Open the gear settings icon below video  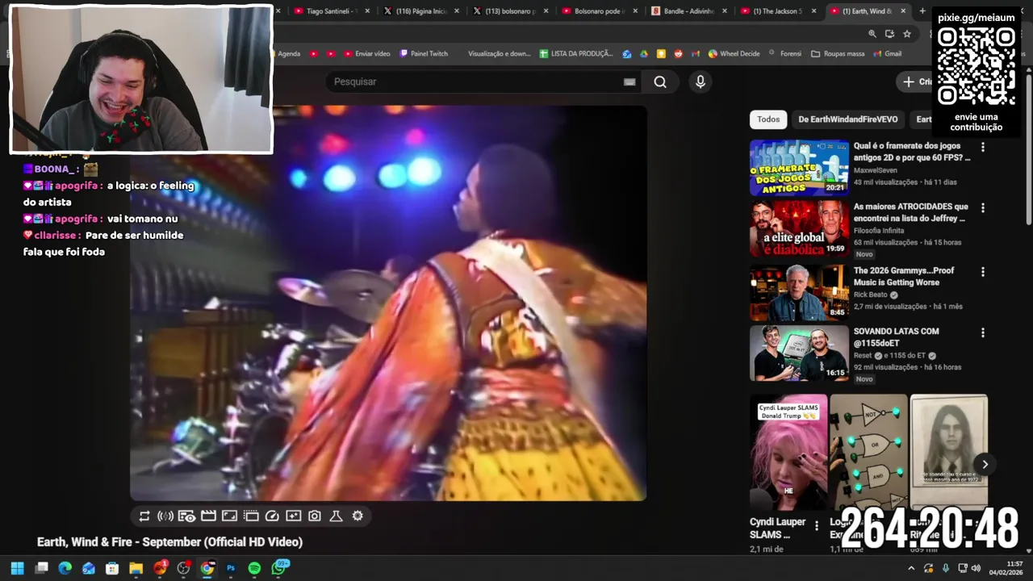pyautogui.click(x=358, y=516)
